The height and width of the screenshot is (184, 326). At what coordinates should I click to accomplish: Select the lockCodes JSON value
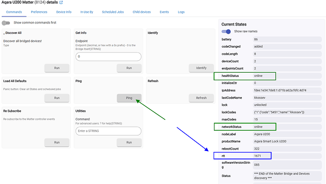287,112
